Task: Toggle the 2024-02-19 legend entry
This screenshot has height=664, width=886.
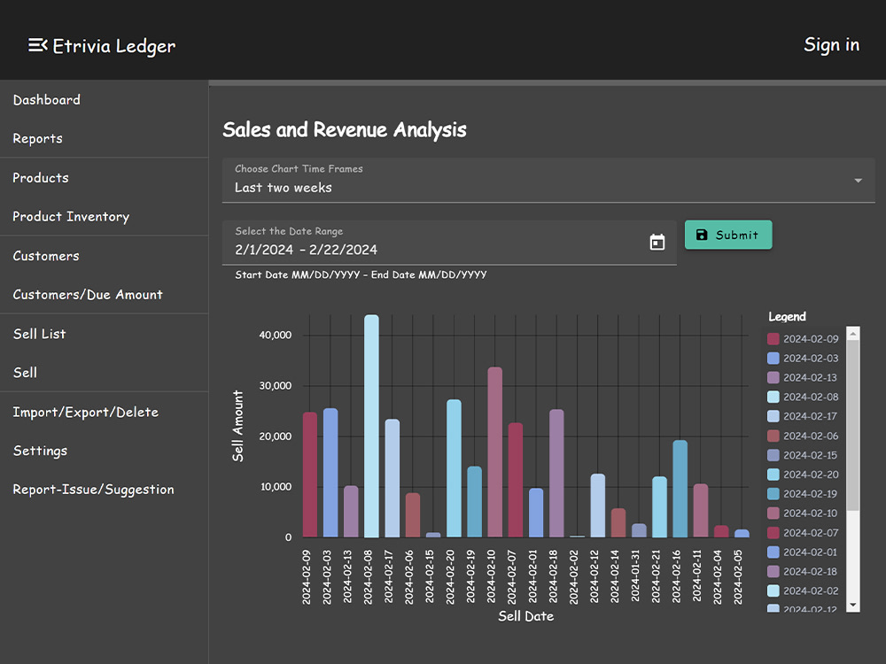Action: (x=803, y=494)
